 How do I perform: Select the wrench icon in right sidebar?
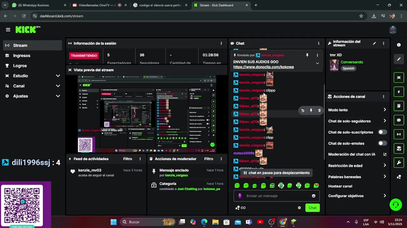(x=399, y=163)
